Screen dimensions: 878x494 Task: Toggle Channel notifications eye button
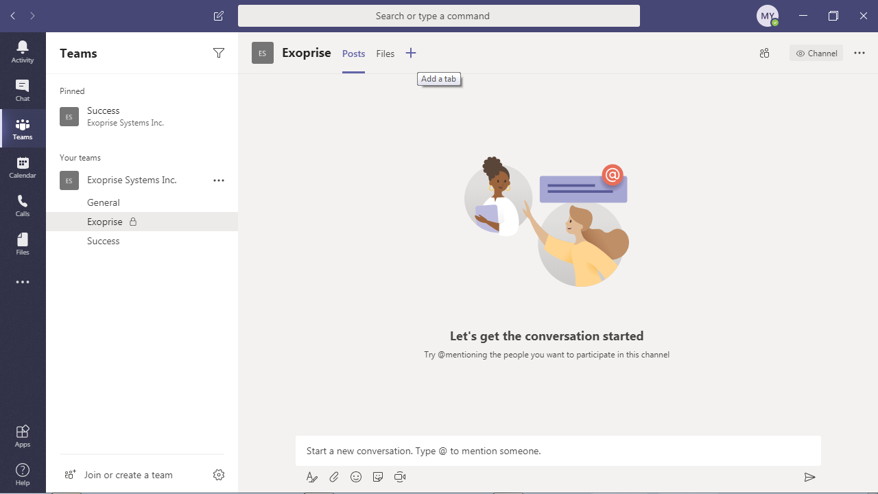[816, 53]
